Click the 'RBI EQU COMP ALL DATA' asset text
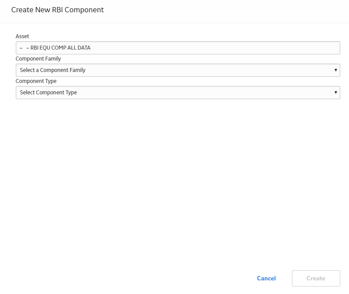The image size is (349, 294). tap(60, 48)
